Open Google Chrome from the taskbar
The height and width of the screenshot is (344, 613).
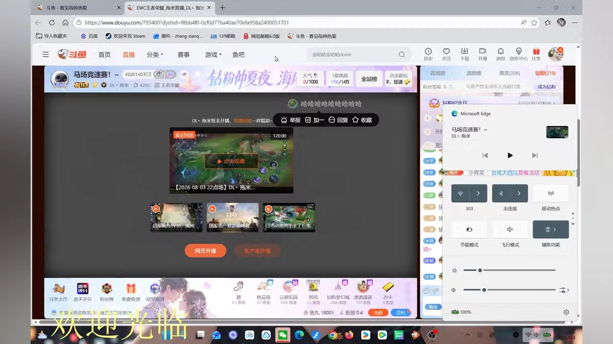pos(332,335)
